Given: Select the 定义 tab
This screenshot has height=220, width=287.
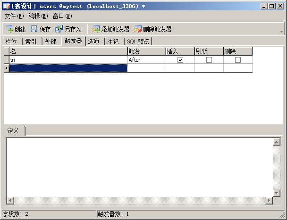Looking at the screenshot, I should point(14,131).
